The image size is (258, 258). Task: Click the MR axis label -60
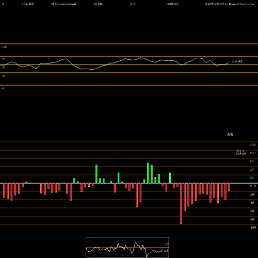coord(252,211)
